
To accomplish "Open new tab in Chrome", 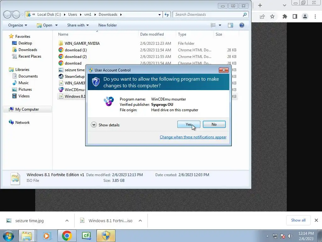I will [260, 5].
